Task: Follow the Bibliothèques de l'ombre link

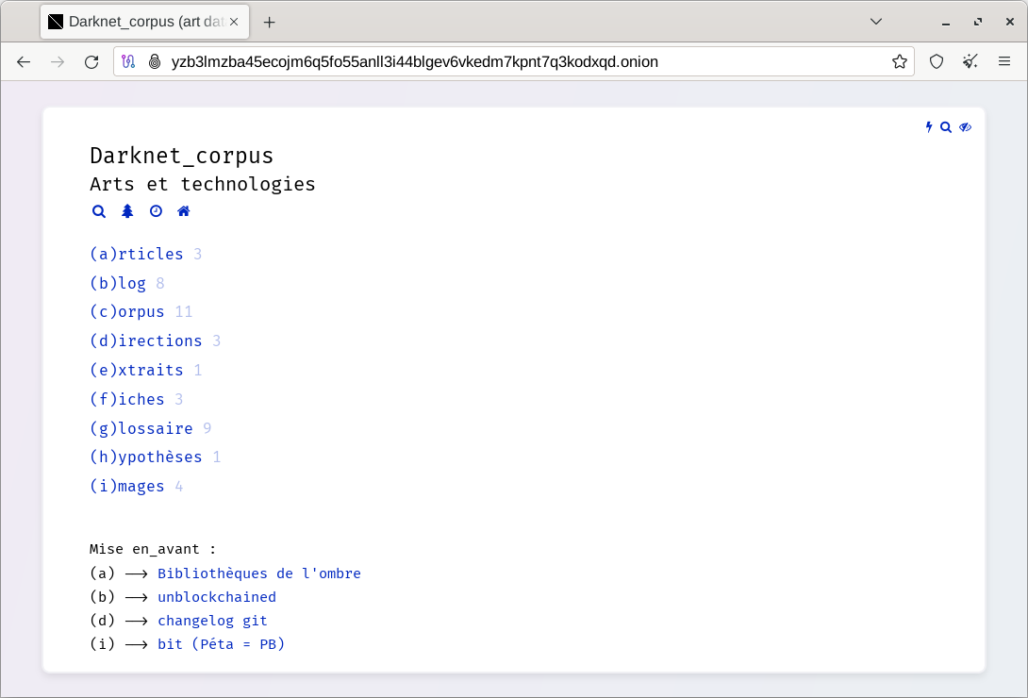Action: pyautogui.click(x=259, y=573)
